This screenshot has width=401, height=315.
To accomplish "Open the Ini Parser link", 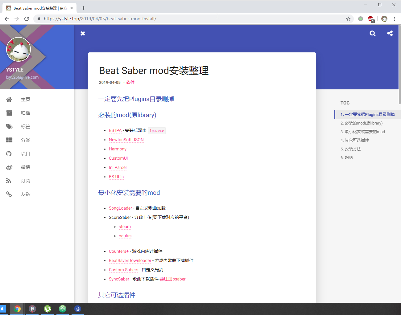I will click(118, 168).
